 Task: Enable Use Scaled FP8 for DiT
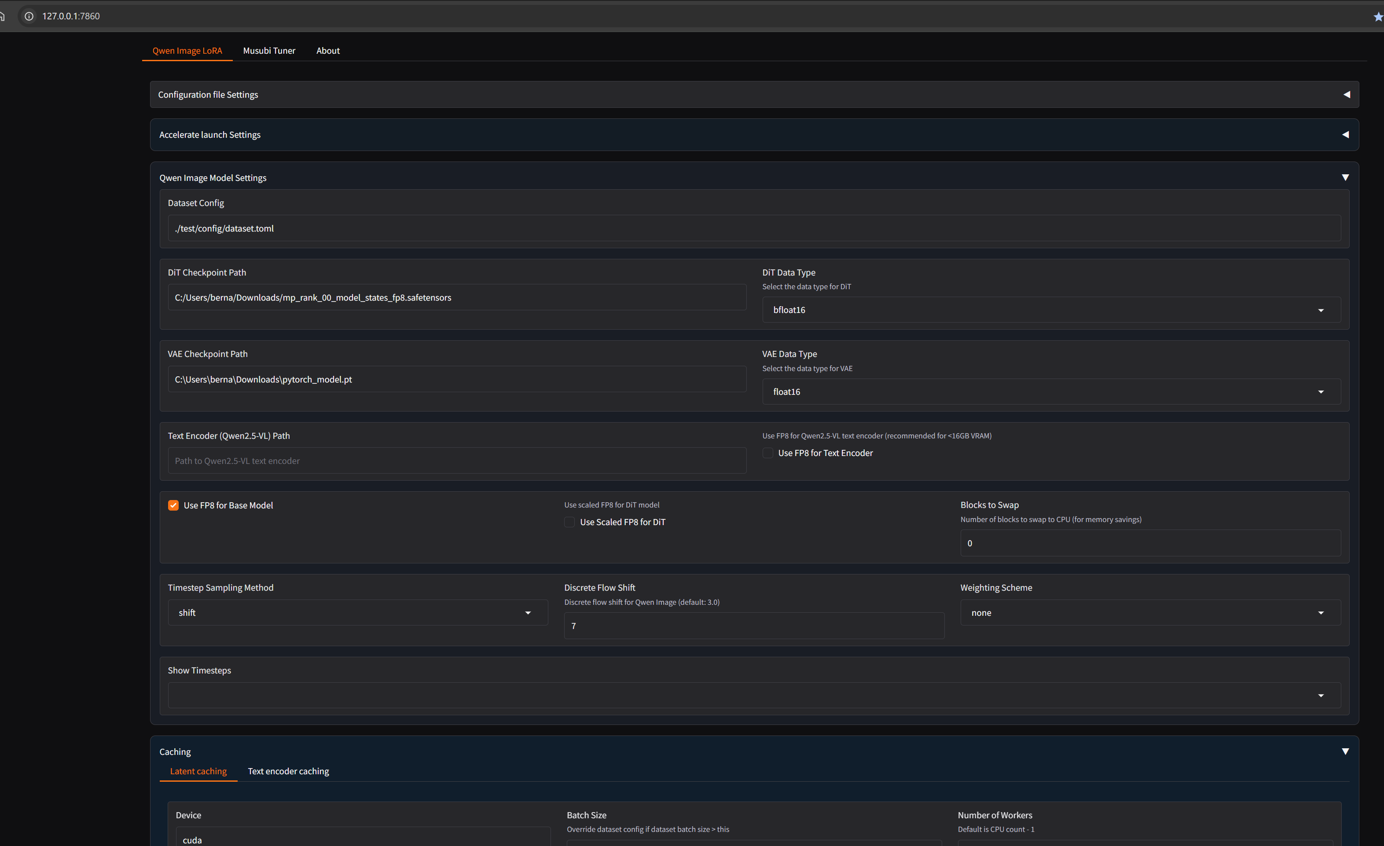[569, 522]
